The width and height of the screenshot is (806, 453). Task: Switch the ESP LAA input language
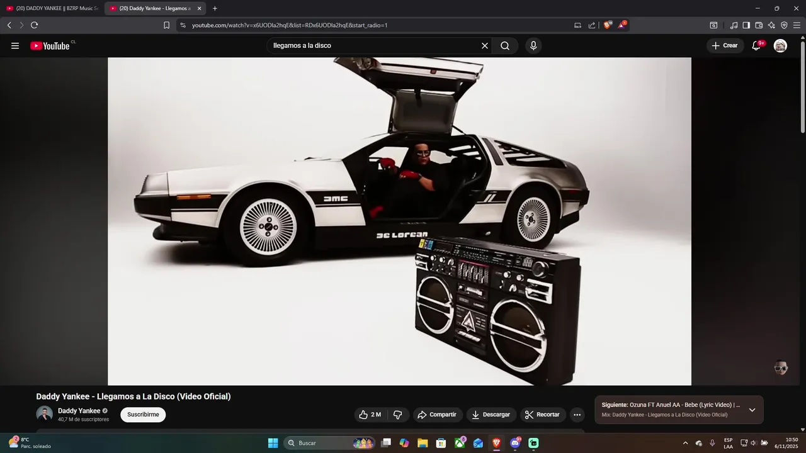[728, 443]
